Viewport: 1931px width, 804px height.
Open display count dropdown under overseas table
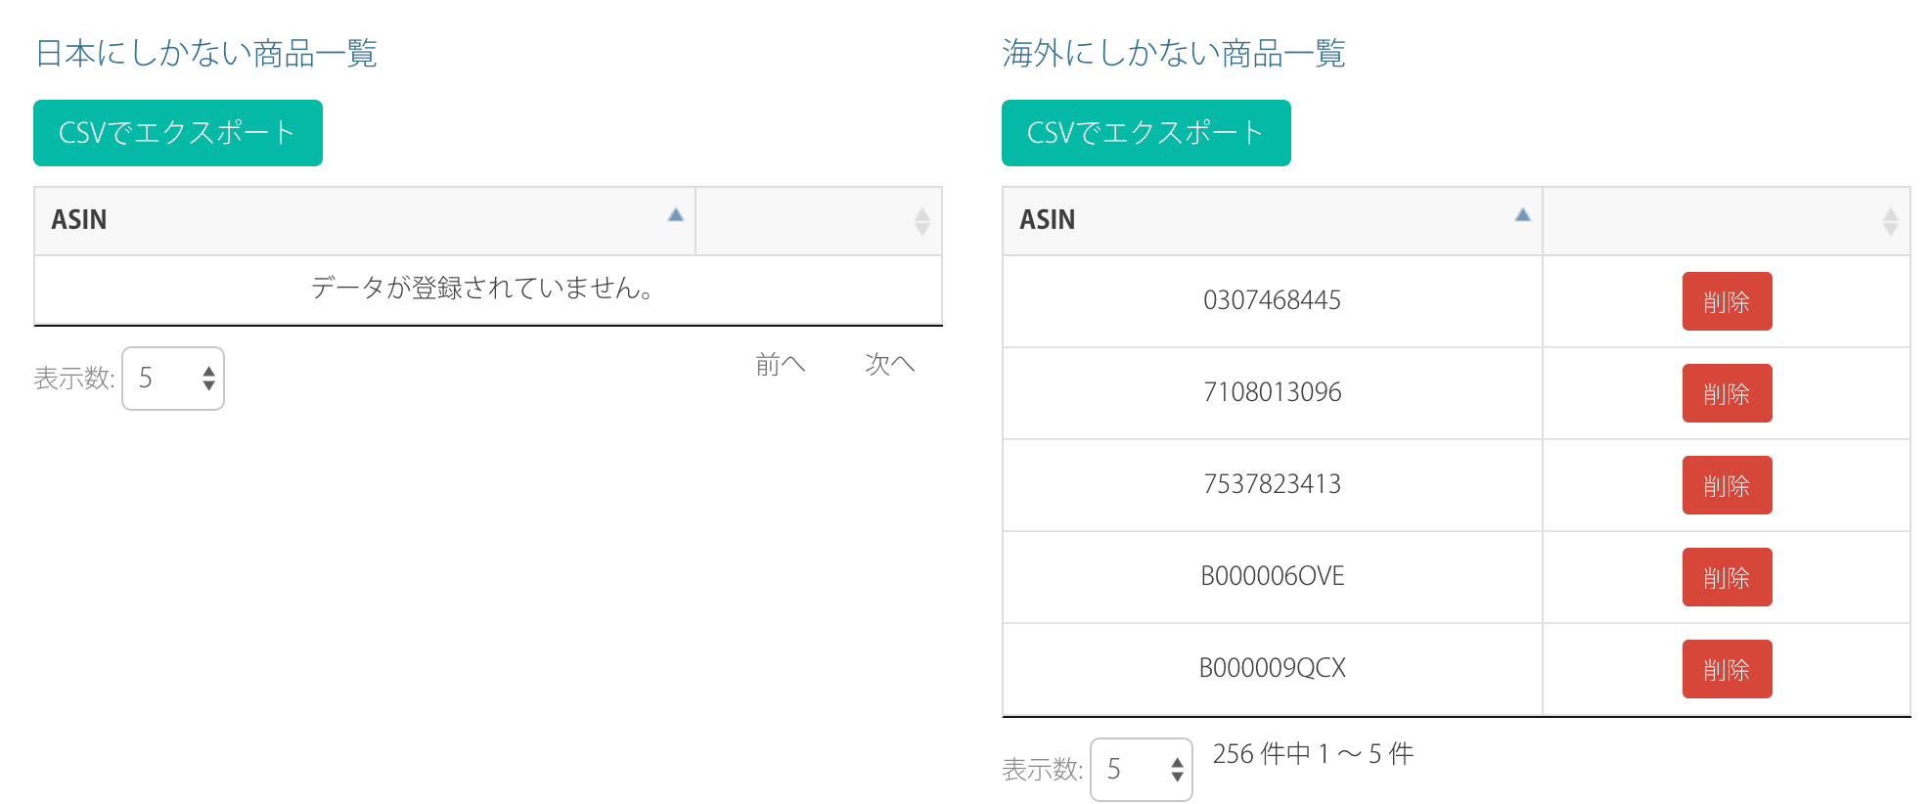pos(1142,770)
